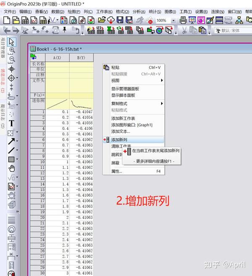
Task: Select the Zoom Out tool
Action: point(12,60)
